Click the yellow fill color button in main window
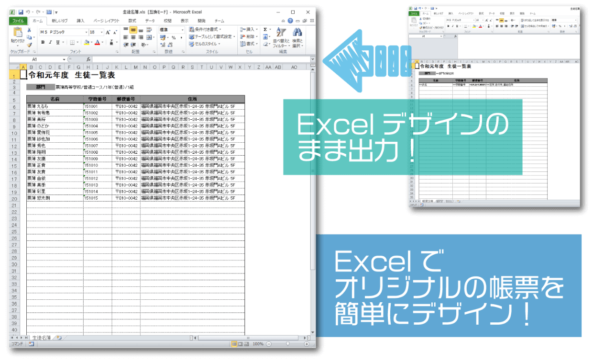Image resolution: width=593 pixels, height=364 pixels. coord(87,42)
